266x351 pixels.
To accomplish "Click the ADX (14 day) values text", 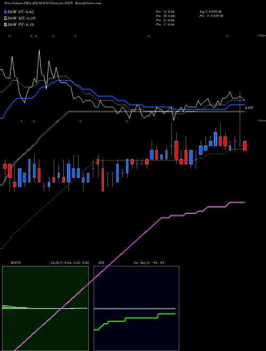I will 148,263.
